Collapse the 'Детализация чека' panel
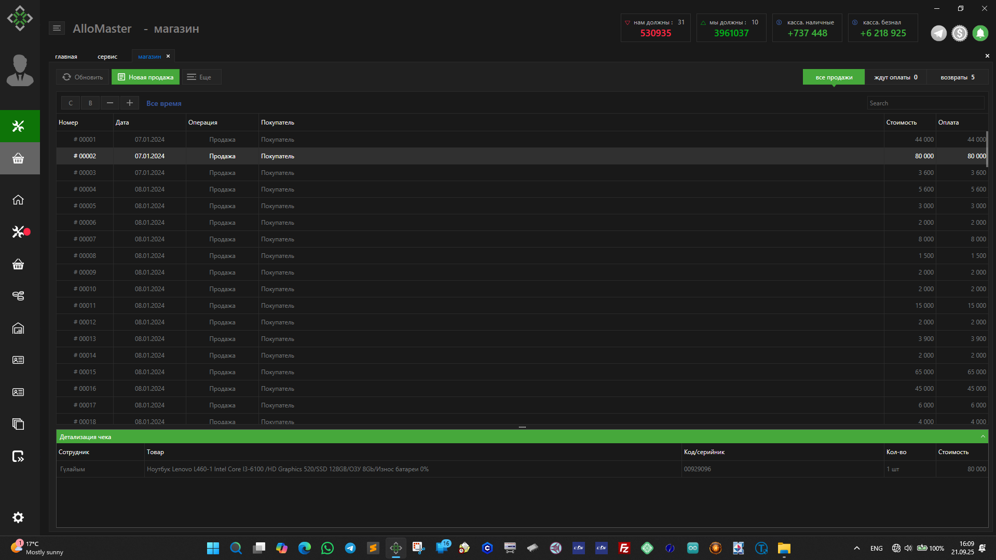The width and height of the screenshot is (996, 560). (983, 437)
